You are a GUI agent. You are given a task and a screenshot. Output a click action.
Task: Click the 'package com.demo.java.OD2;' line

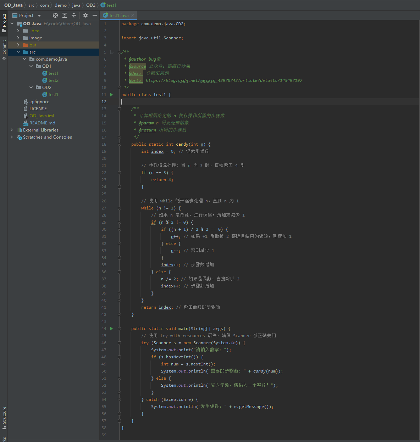click(x=153, y=24)
